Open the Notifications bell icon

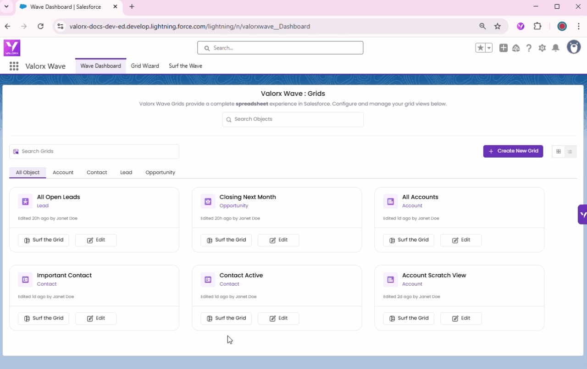pyautogui.click(x=555, y=48)
